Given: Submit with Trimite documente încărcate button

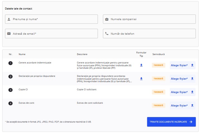Looking at the screenshot, I should point(171,122).
